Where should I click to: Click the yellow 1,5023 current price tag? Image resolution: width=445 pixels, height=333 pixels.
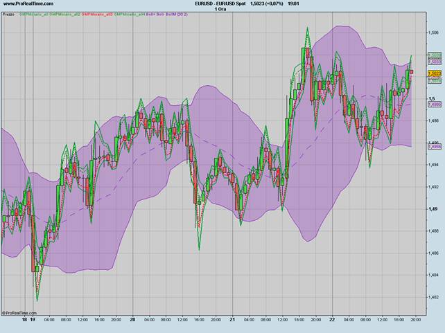click(x=435, y=73)
